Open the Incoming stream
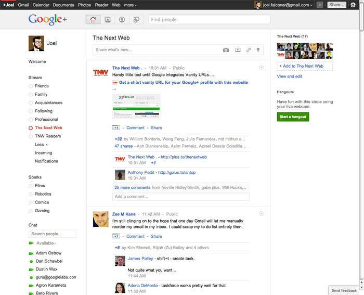This screenshot has height=295, width=364. pyautogui.click(x=43, y=153)
